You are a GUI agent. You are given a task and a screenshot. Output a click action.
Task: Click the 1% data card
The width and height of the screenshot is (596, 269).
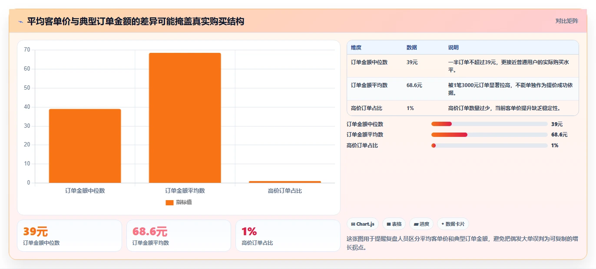[x=288, y=236]
